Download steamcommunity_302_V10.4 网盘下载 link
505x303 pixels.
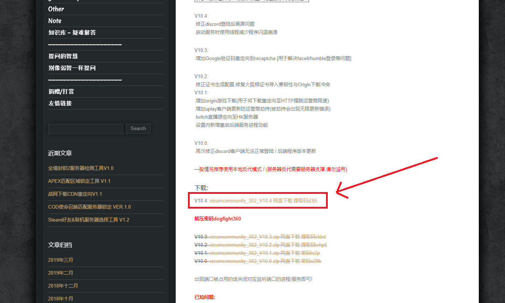tap(263, 201)
